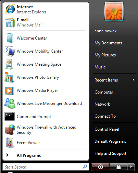Click the 'Windows Mobility Center' text
The width and height of the screenshot is (138, 173).
pyautogui.click(x=40, y=51)
